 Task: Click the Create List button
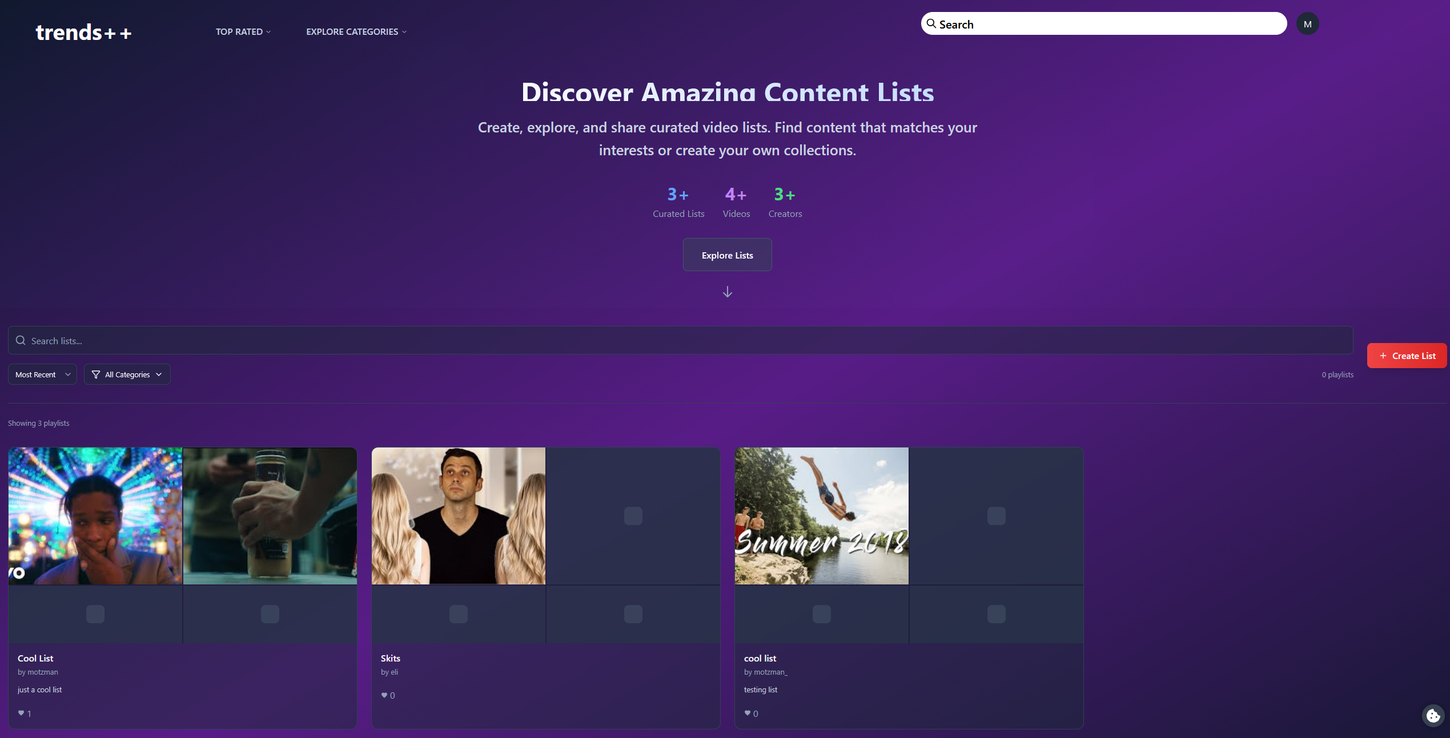pos(1407,355)
